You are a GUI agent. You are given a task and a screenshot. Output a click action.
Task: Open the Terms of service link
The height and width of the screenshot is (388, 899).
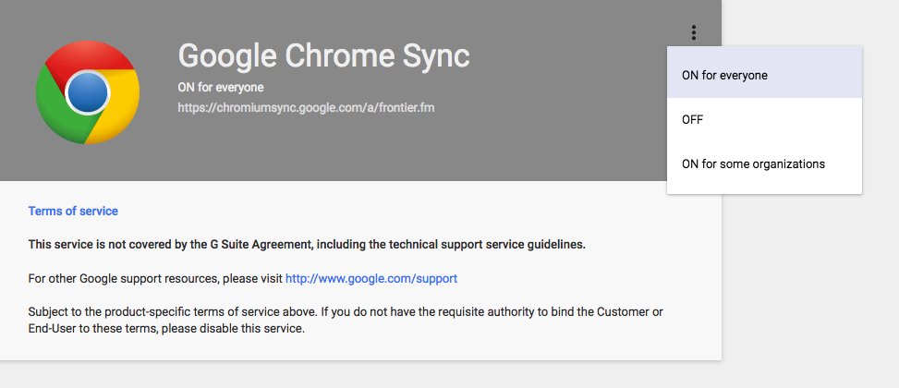point(73,211)
